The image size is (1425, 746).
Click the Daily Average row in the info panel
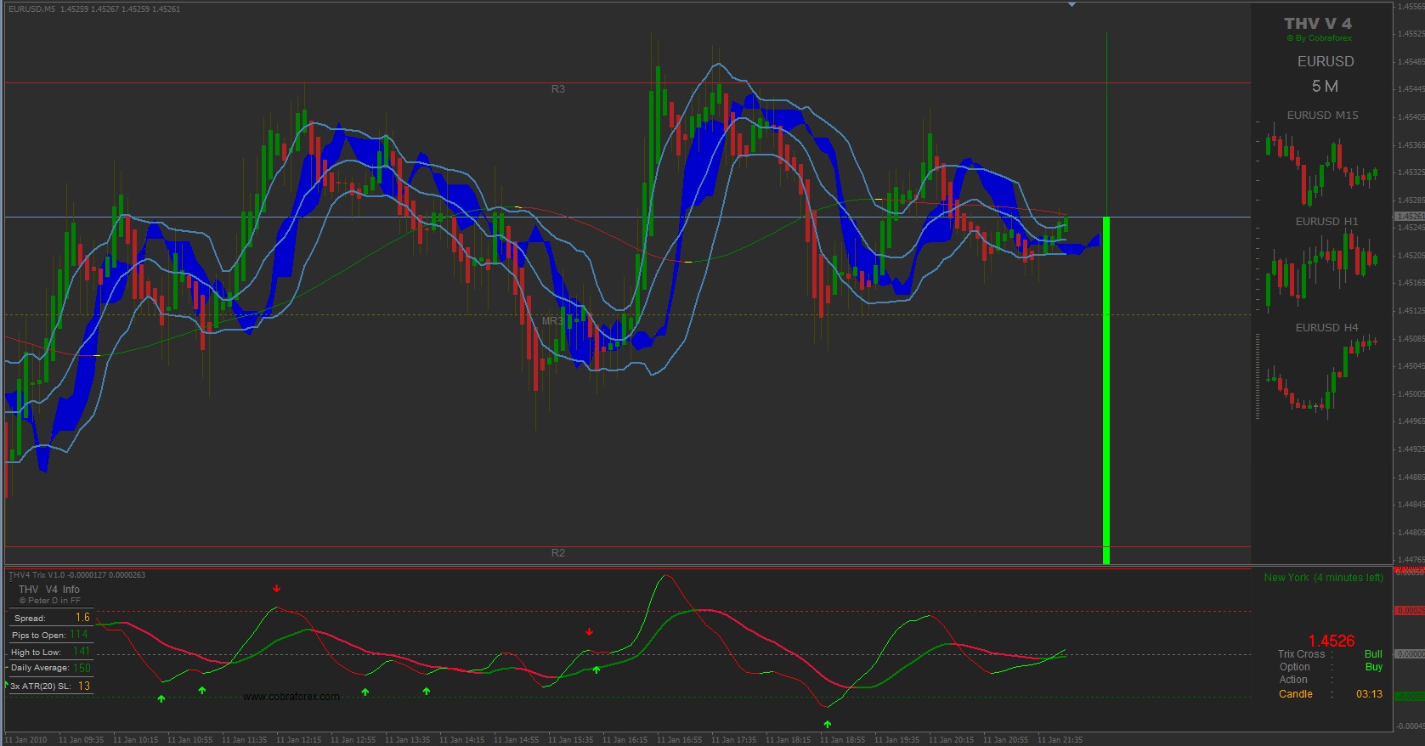click(x=49, y=668)
